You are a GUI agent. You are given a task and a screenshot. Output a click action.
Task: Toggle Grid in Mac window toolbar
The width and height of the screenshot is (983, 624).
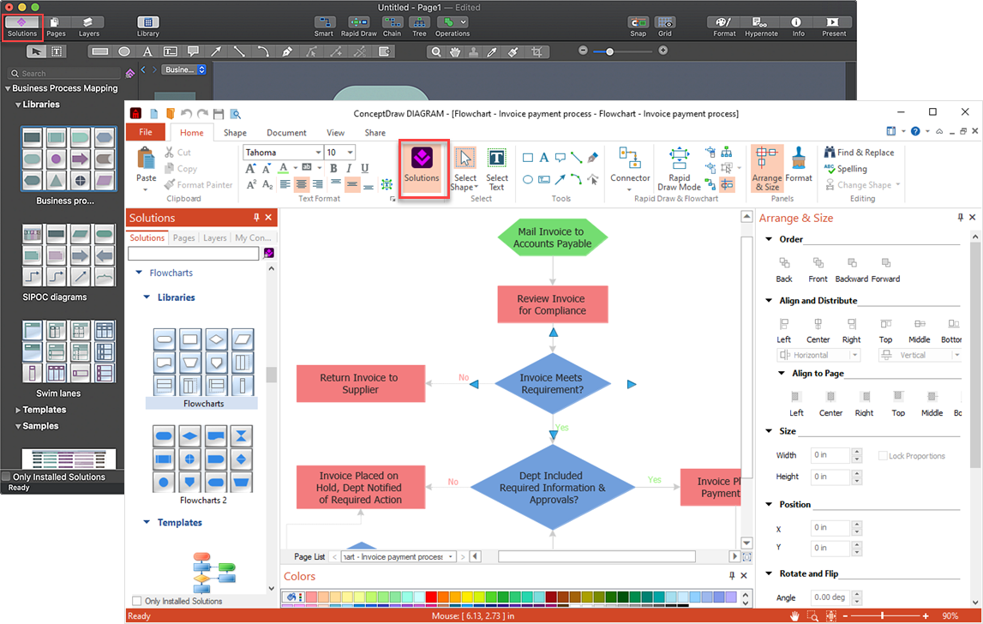665,27
